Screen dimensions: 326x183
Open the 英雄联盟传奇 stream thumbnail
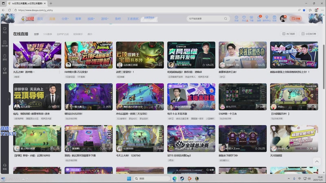[x=242, y=55]
